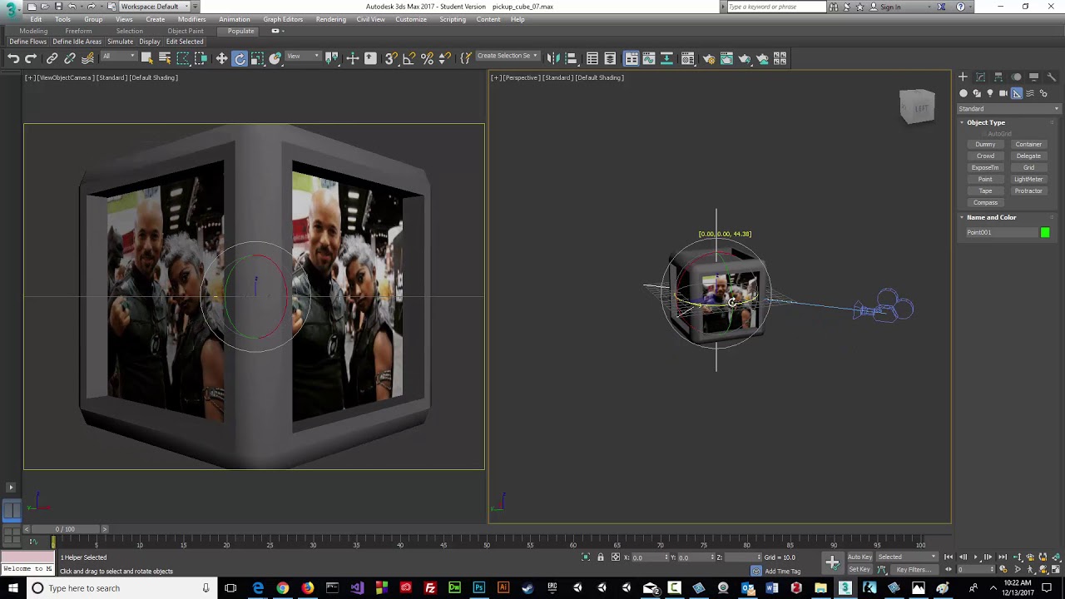
Task: Toggle Window/Crossing selection mode
Action: click(201, 58)
